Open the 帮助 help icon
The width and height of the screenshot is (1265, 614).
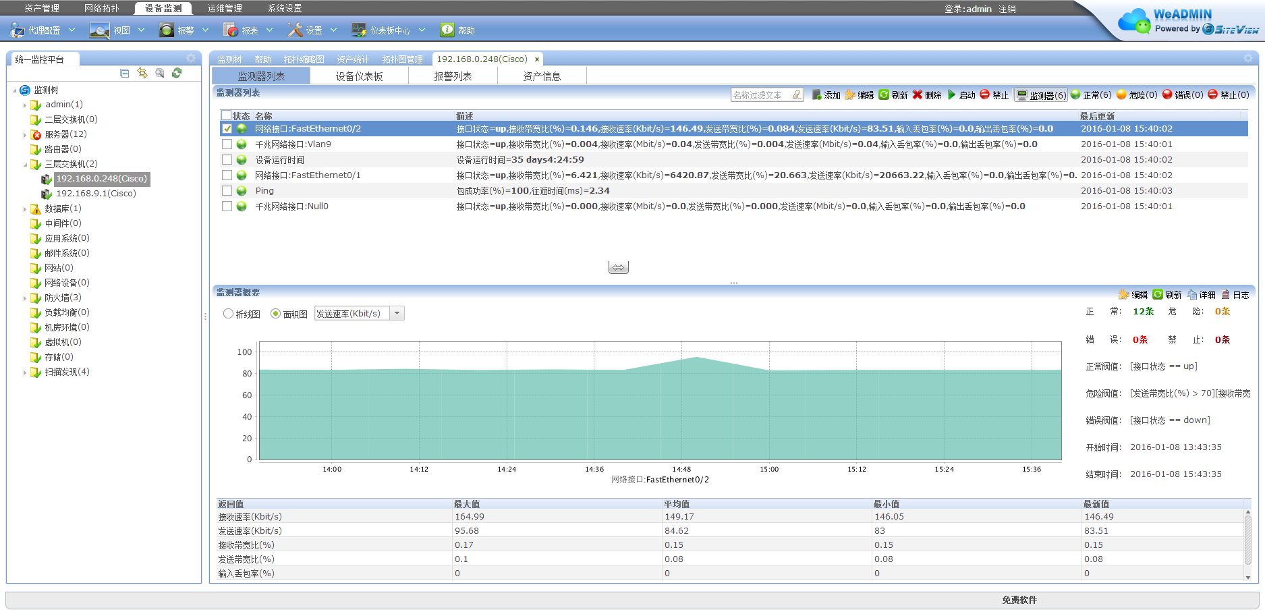pos(447,30)
